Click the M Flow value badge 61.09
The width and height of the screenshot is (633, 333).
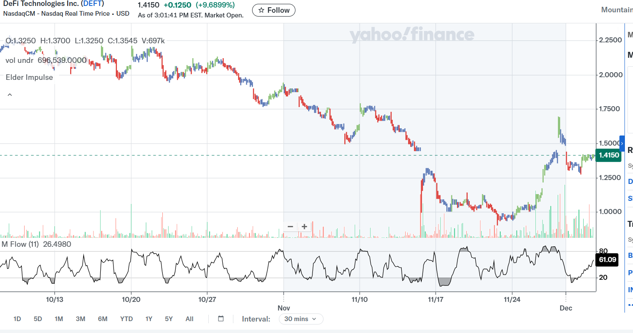click(607, 260)
